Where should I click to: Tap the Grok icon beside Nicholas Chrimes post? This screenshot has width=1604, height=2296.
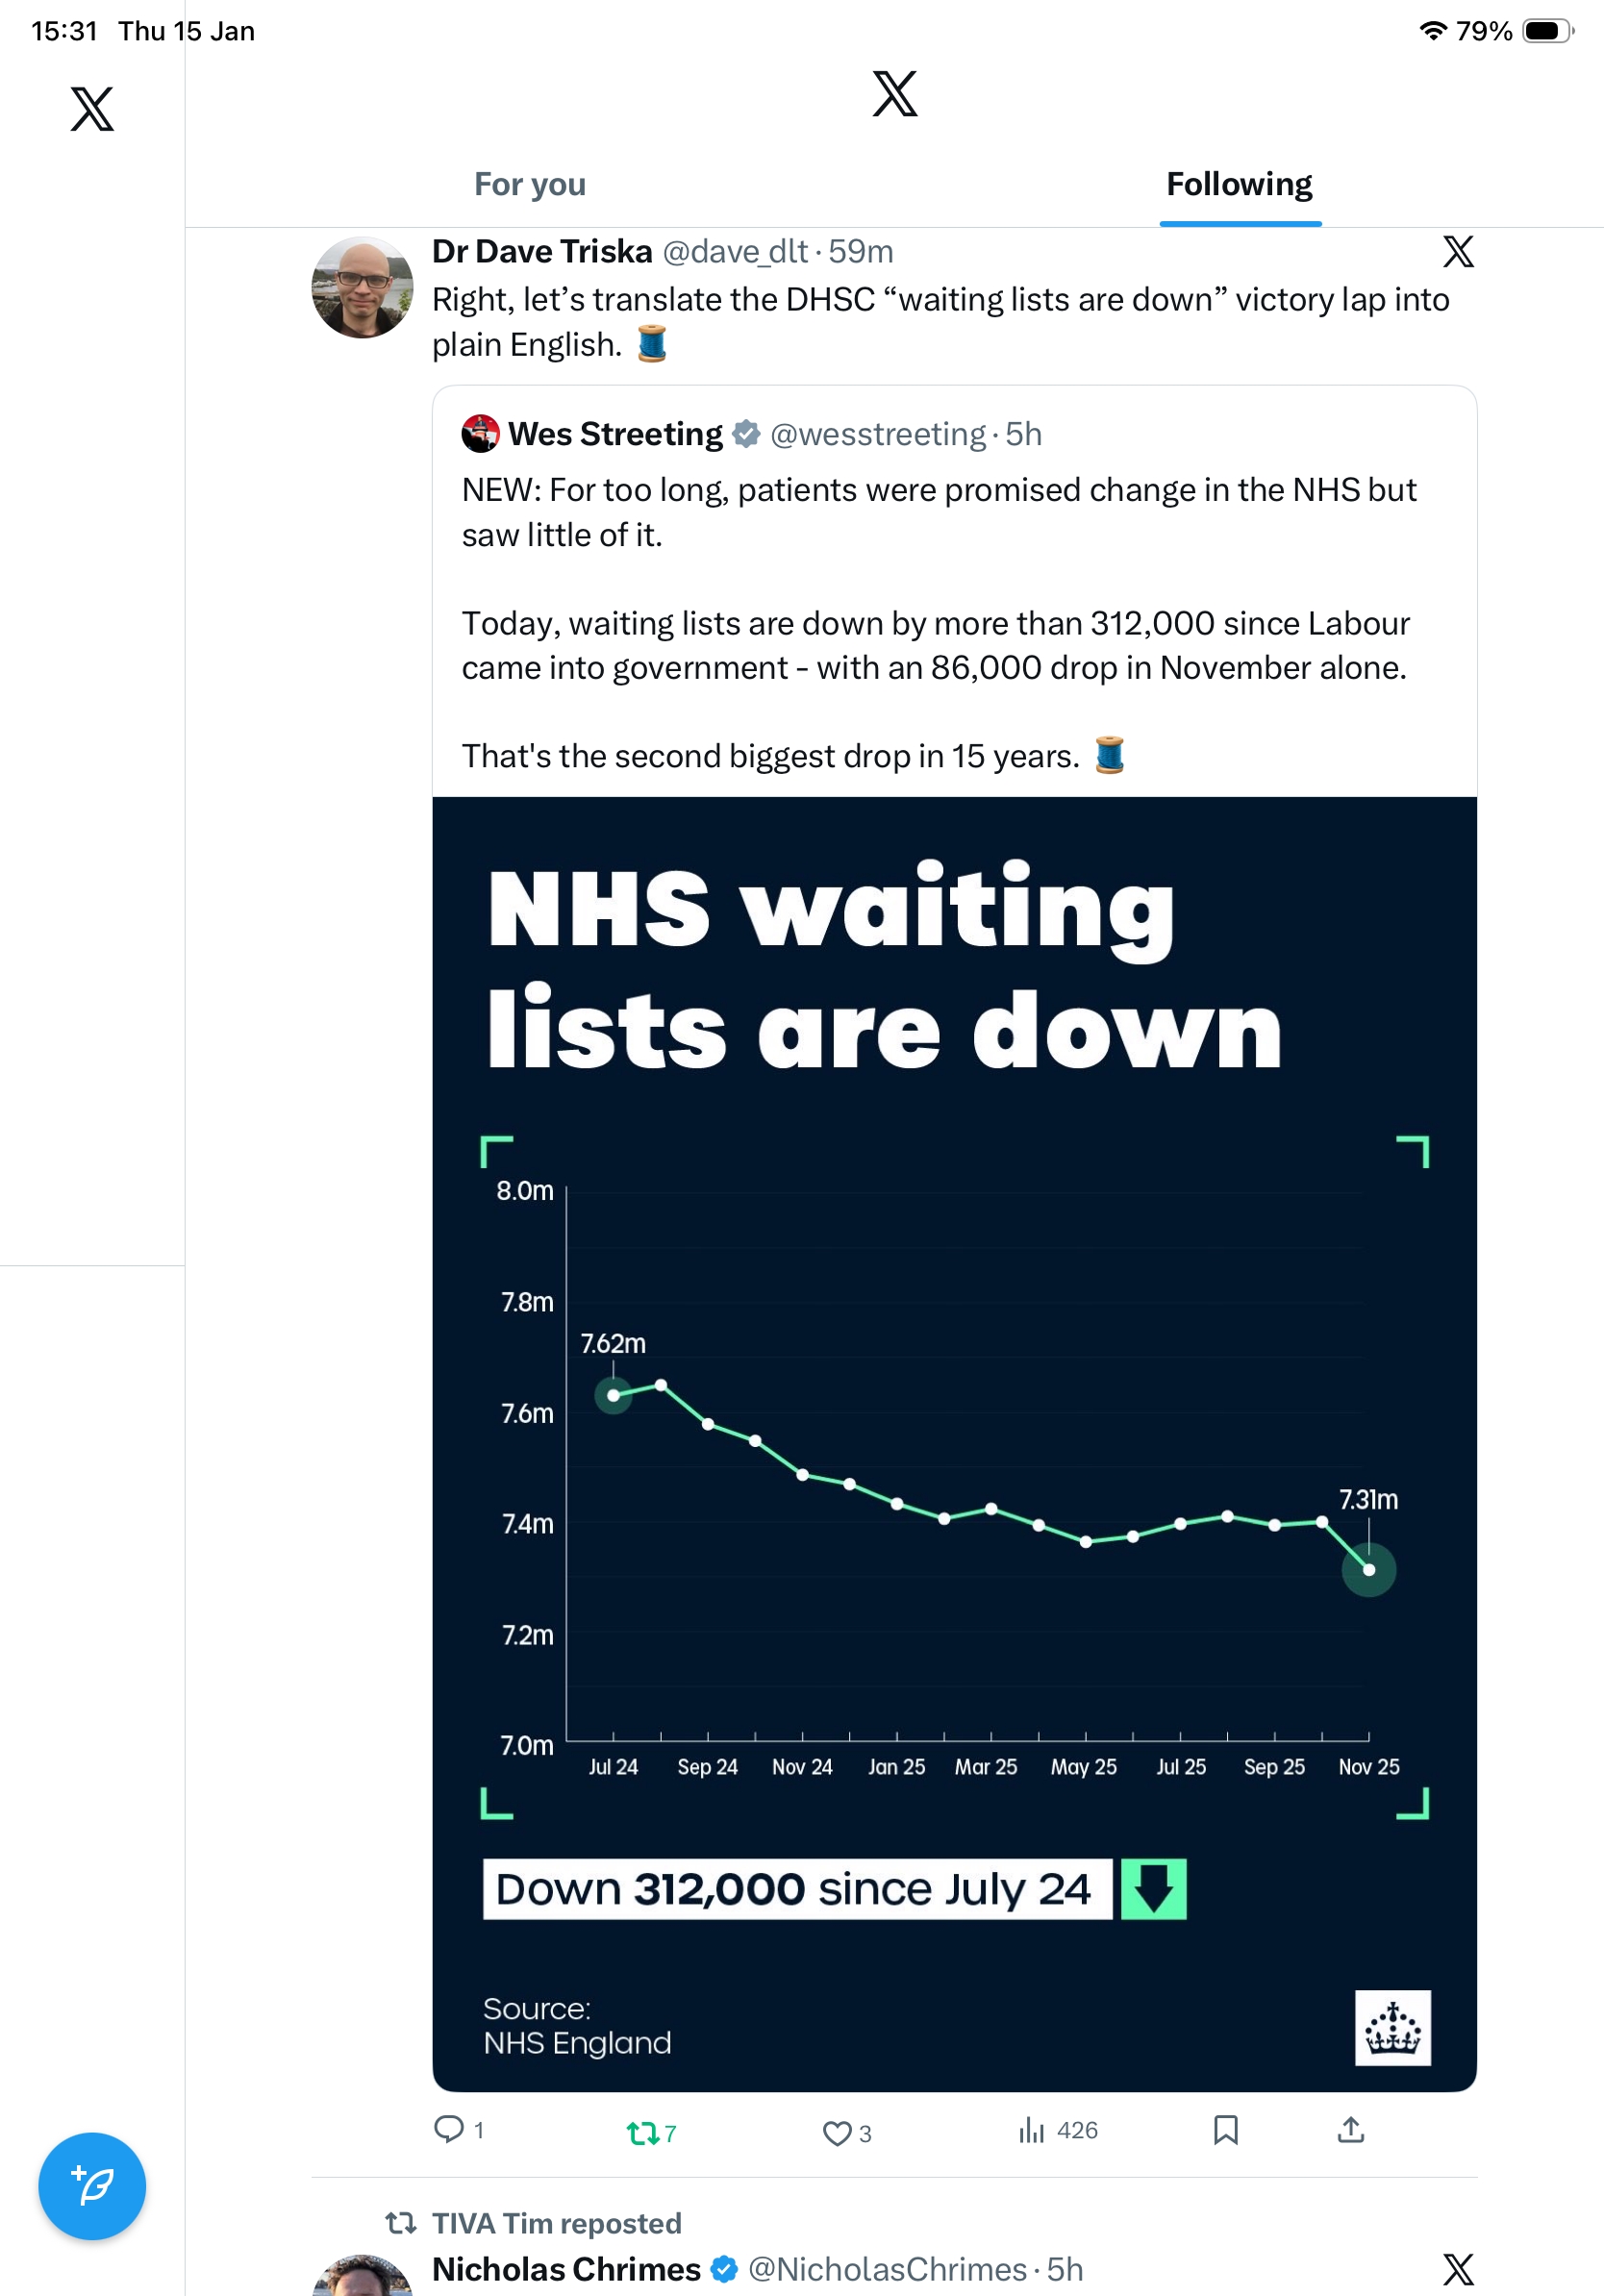coord(1458,2269)
